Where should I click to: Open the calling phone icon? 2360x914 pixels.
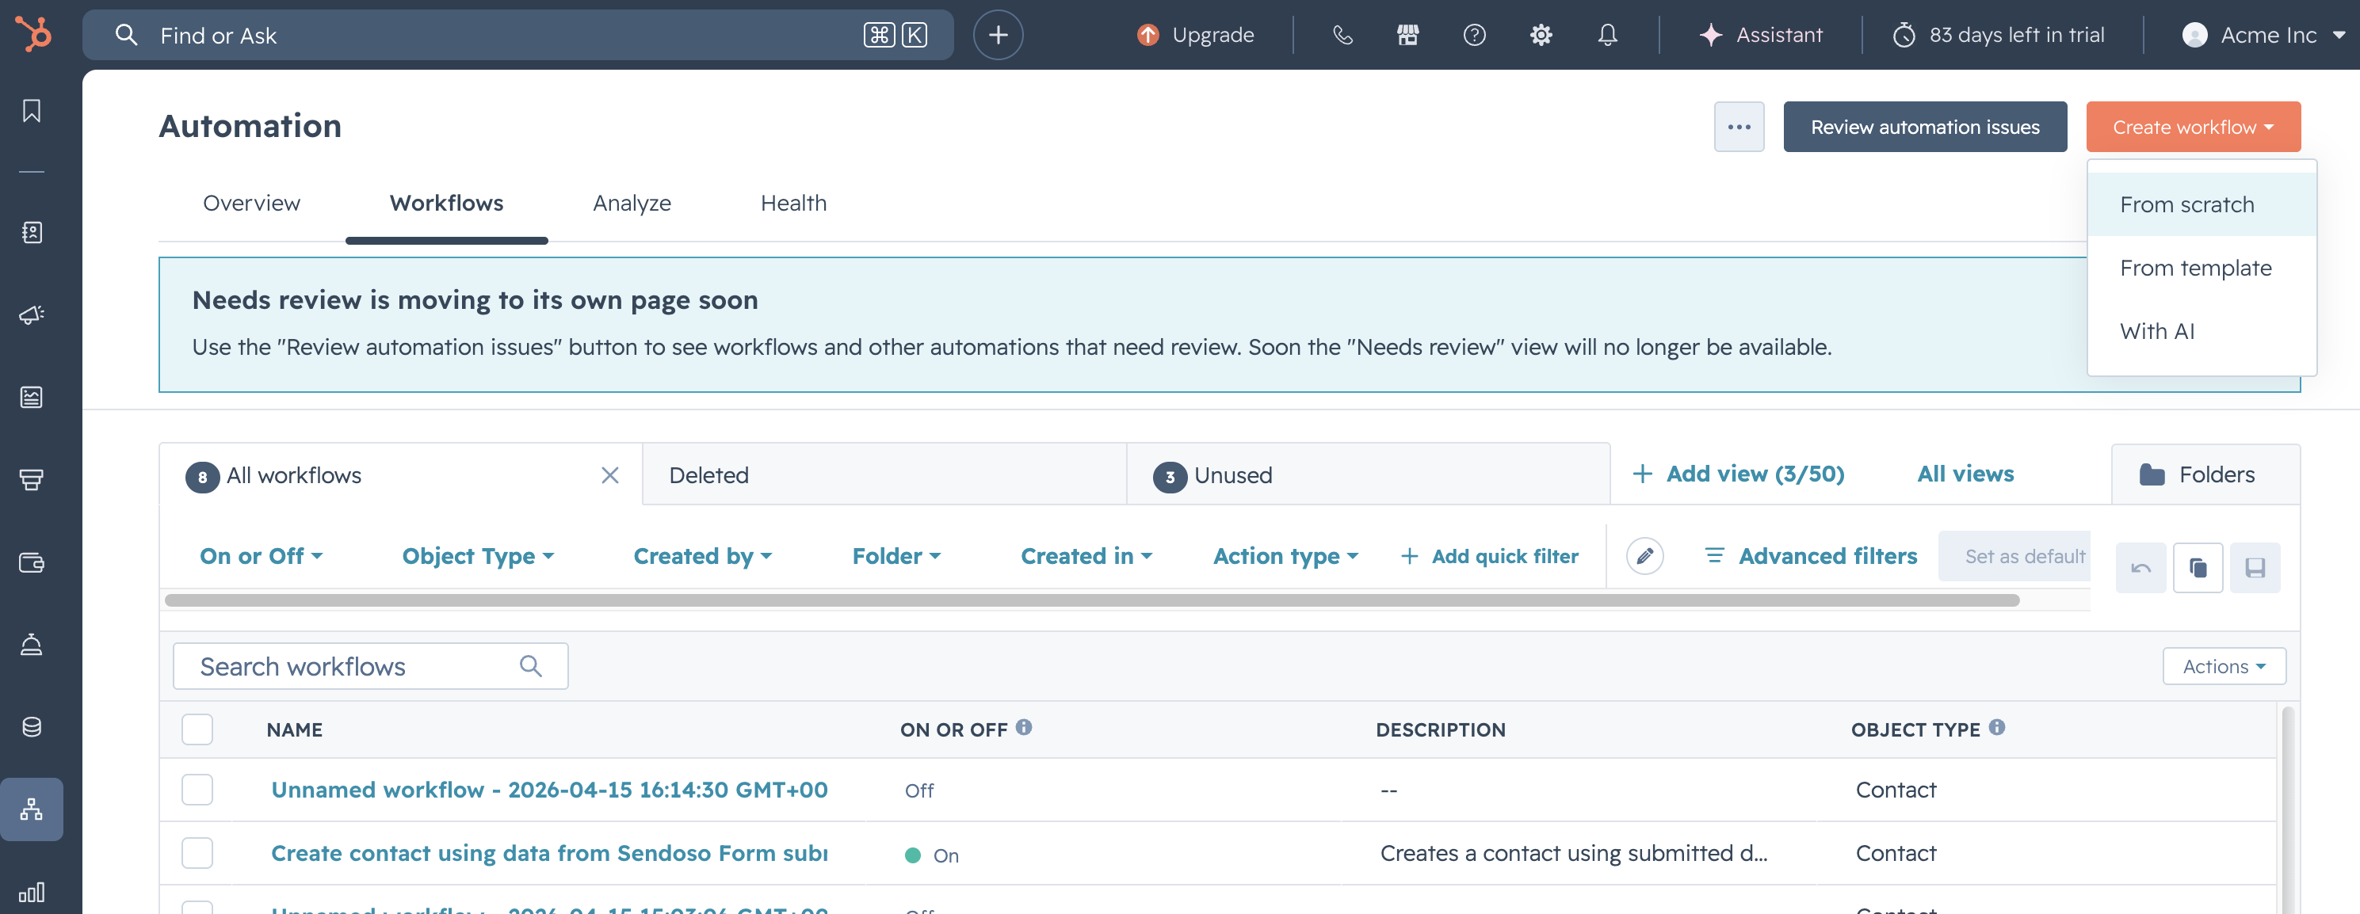[x=1342, y=35]
